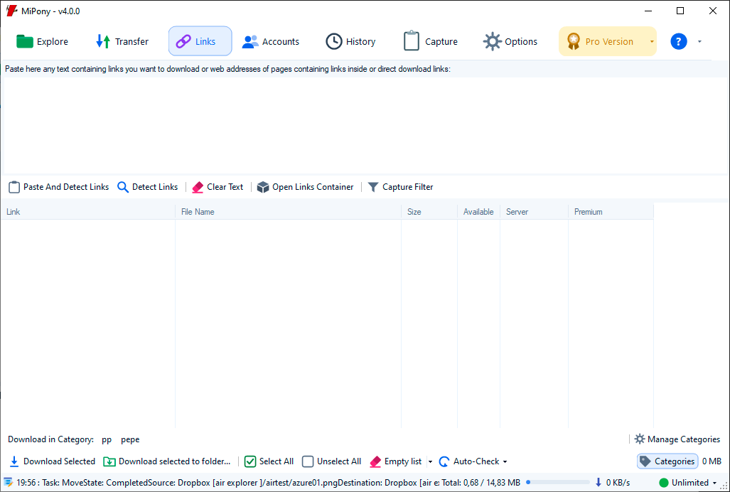Click Manage Categories label

684,439
